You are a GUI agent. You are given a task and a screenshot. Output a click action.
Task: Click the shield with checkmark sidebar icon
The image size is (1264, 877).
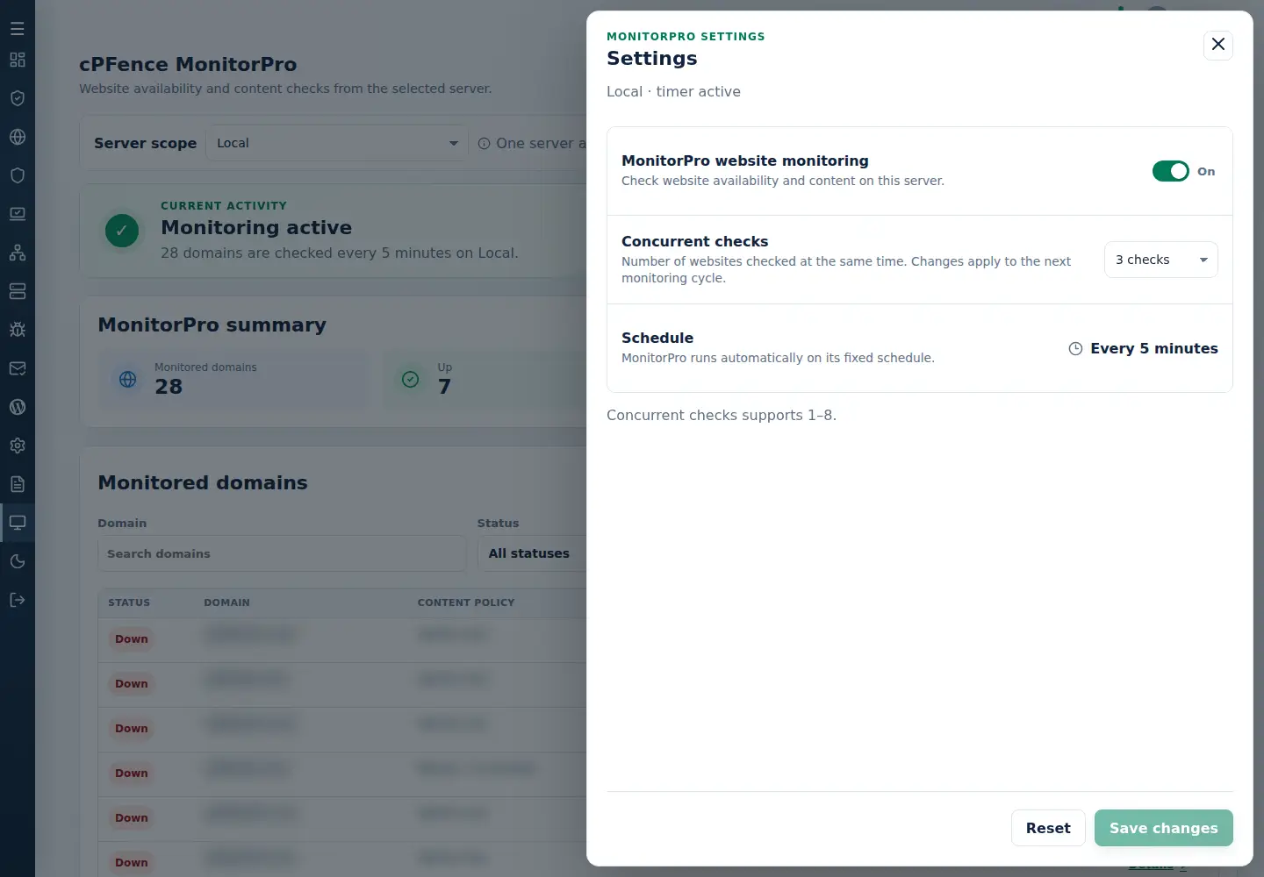pos(18,98)
